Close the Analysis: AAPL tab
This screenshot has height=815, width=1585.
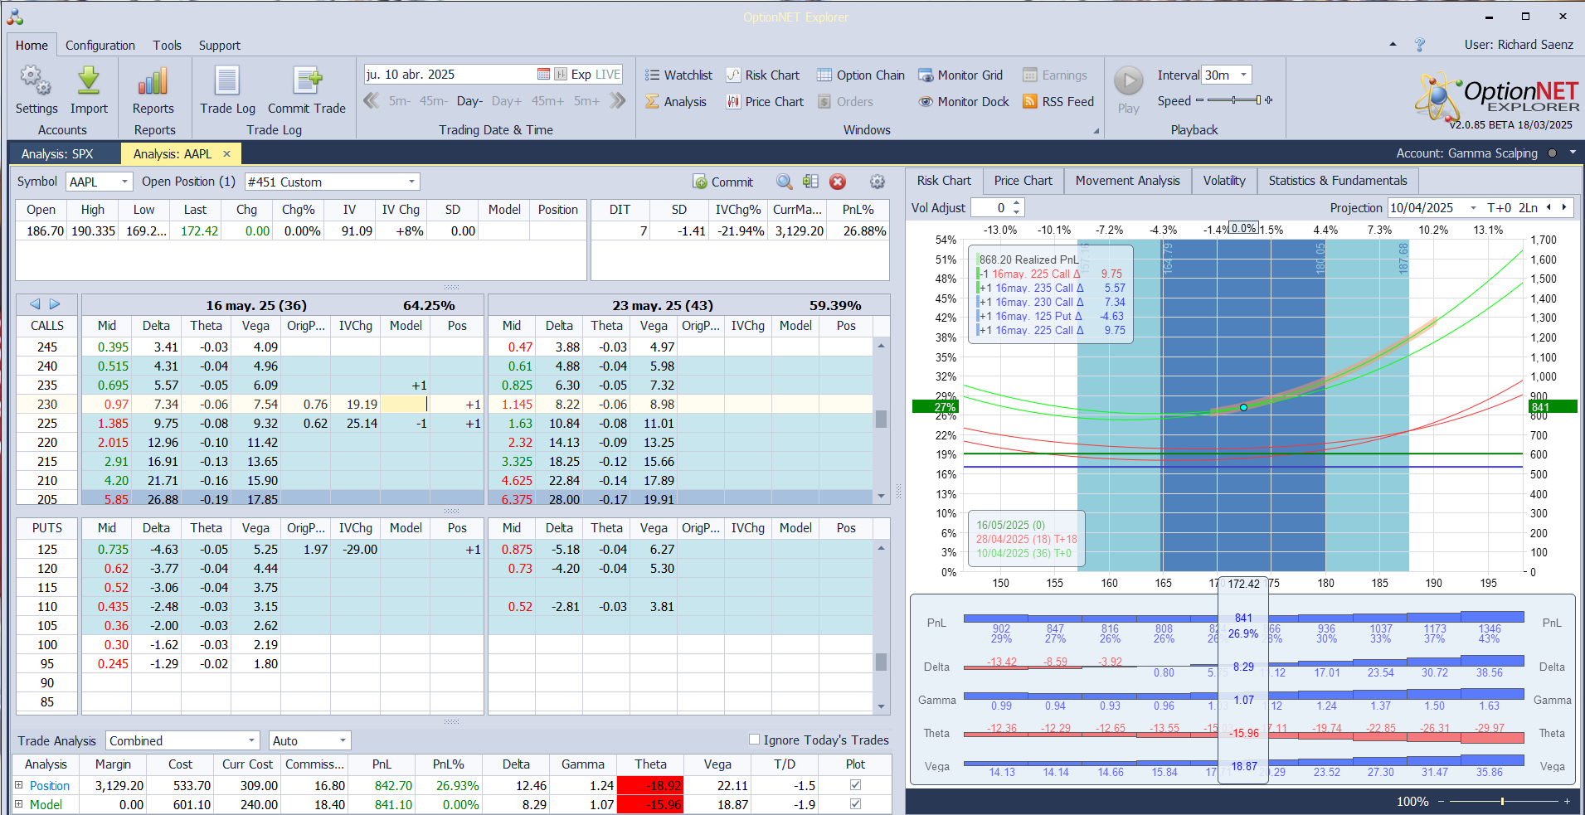click(x=226, y=153)
